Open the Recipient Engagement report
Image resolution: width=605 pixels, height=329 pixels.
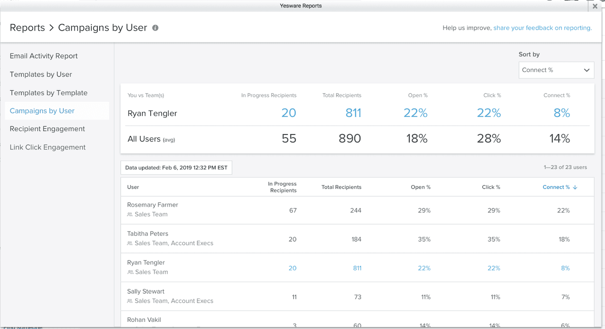click(x=47, y=129)
